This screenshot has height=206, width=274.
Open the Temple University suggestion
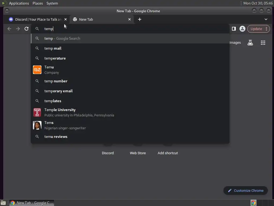(x=130, y=112)
